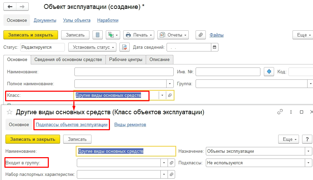Open the Отчеты reports menu
This screenshot has width=313, height=180.
173,35
